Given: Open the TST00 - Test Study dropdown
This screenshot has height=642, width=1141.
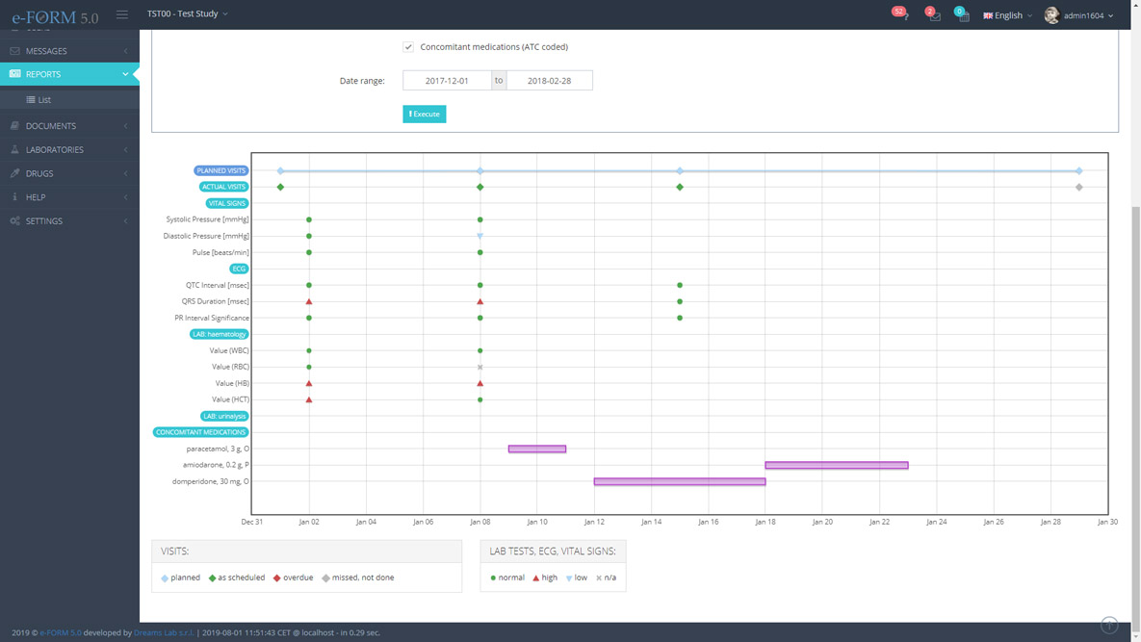Looking at the screenshot, I should click(x=188, y=14).
